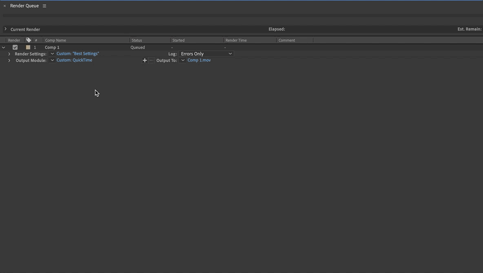Open Custom: QuickTime output module settings
This screenshot has height=273, width=483.
click(74, 60)
